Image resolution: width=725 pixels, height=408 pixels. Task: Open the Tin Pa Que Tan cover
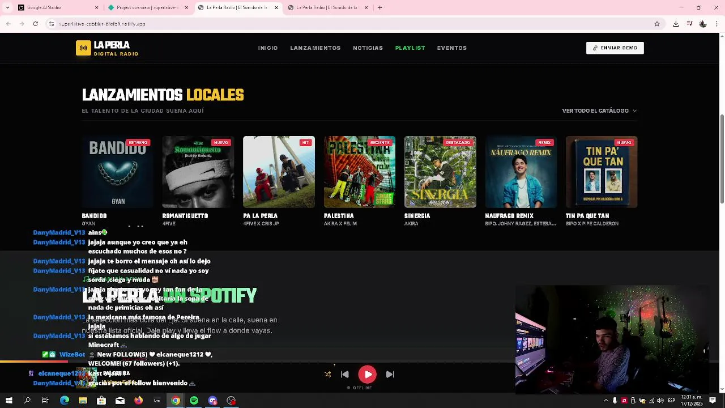pyautogui.click(x=602, y=172)
